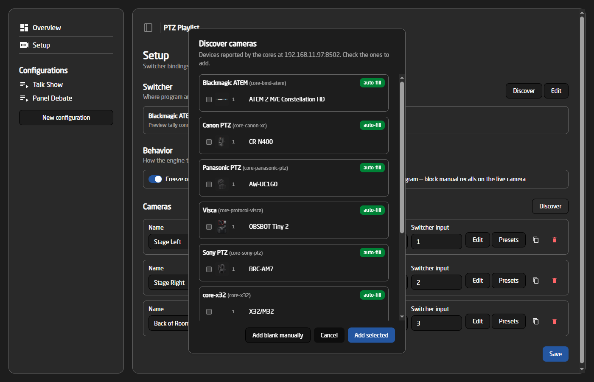Open Presets for switcher input 2 camera
Viewport: 594px width, 382px height.
point(509,281)
